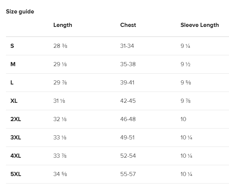Select the 5XL size row label
The image size is (229, 185).
(16, 174)
